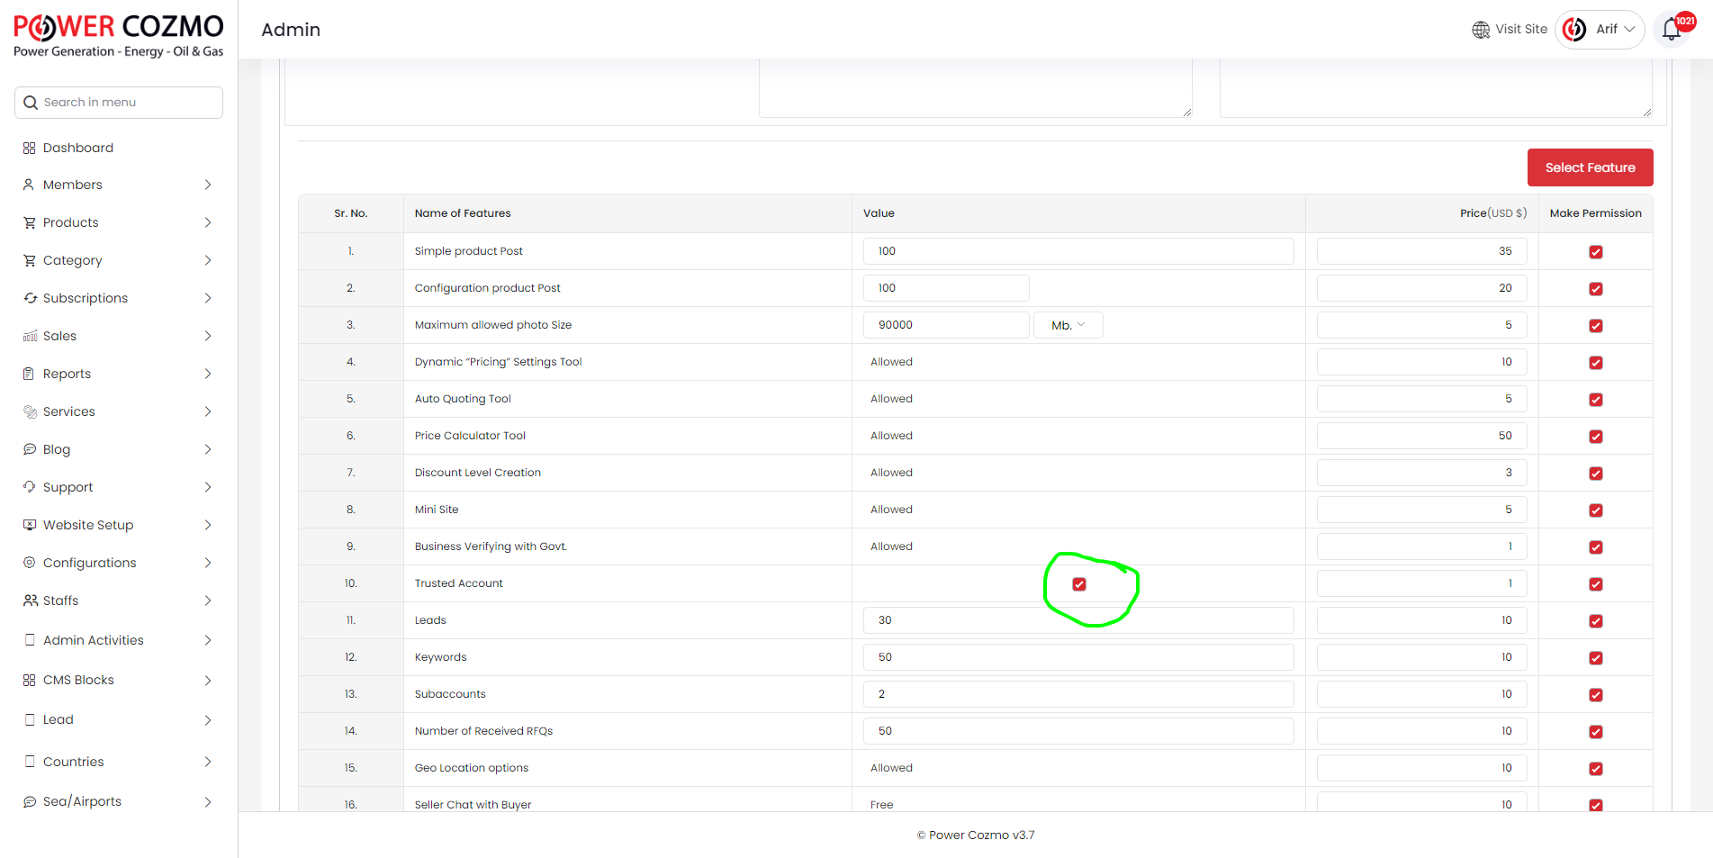Toggle Make Permission for Simple product Post
Viewport: 1713px width, 858px height.
[1596, 252]
